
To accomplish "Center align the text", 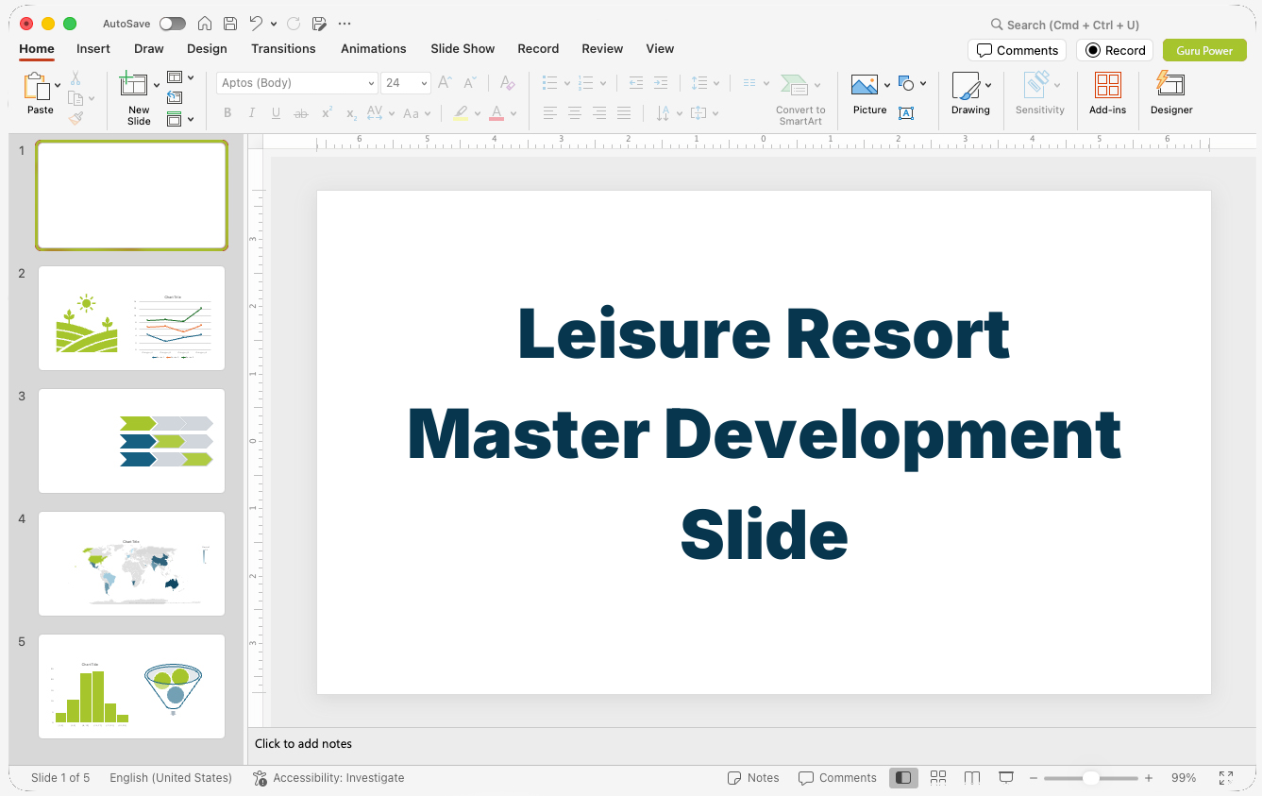I will pos(575,113).
